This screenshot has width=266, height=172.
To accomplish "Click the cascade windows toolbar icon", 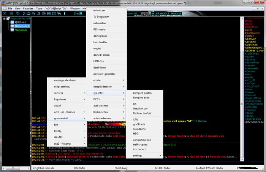I will (x=59, y=13).
